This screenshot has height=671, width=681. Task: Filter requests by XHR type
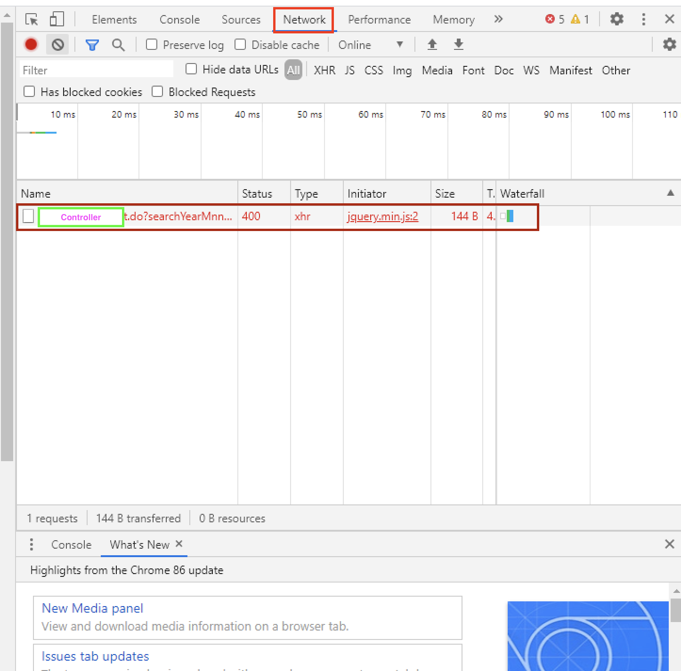(325, 71)
